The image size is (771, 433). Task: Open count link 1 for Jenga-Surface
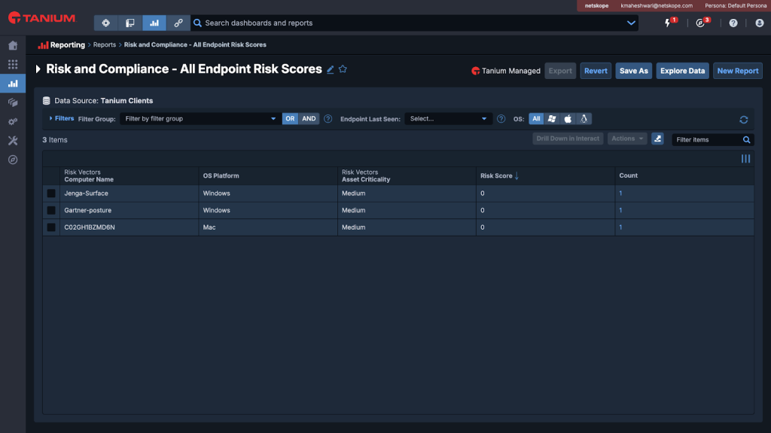[x=620, y=194]
